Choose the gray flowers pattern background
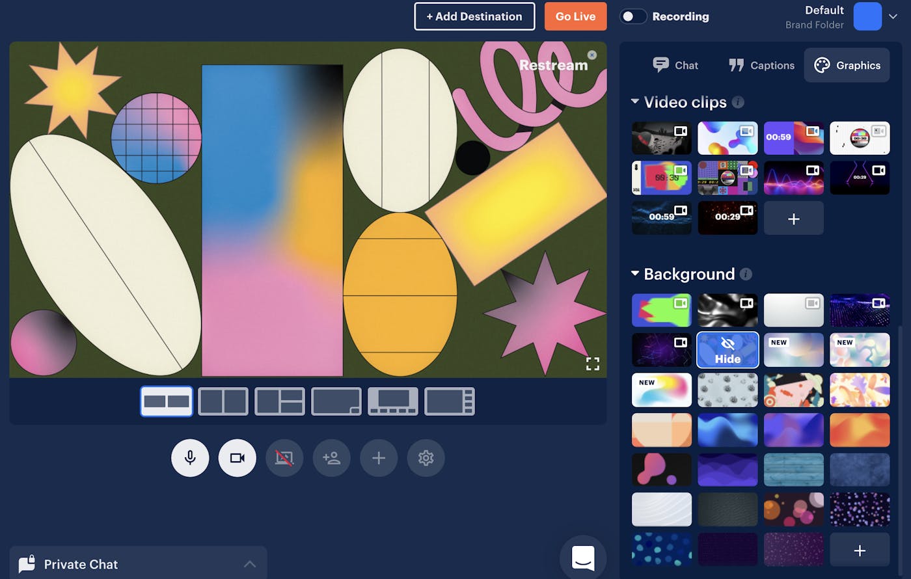The height and width of the screenshot is (579, 911). click(727, 390)
